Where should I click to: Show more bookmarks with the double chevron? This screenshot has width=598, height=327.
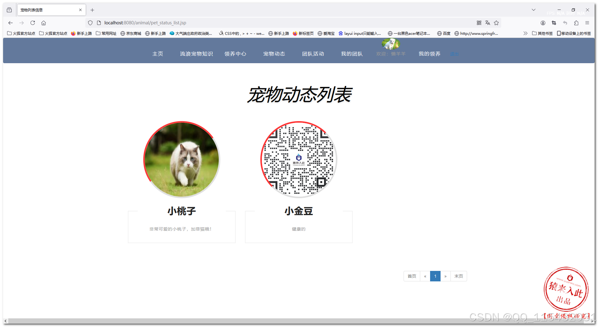coord(525,33)
